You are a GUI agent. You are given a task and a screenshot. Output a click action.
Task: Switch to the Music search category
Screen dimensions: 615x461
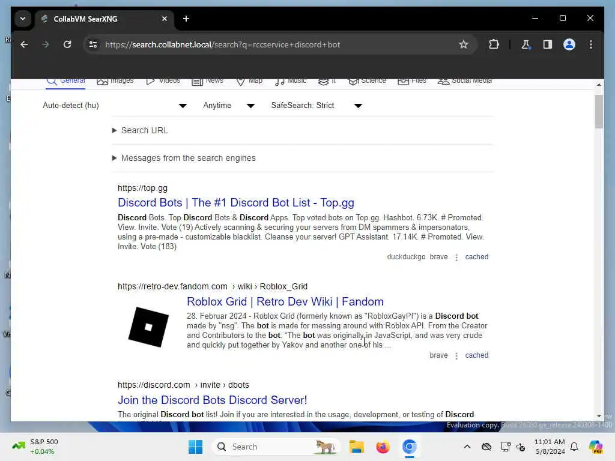pos(291,81)
